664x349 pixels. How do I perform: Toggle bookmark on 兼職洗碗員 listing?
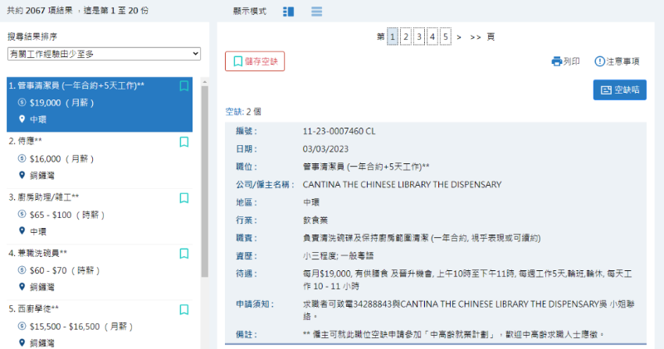[184, 253]
